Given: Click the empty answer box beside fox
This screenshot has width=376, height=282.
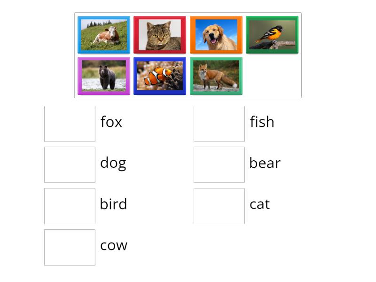Looking at the screenshot, I should tap(70, 124).
